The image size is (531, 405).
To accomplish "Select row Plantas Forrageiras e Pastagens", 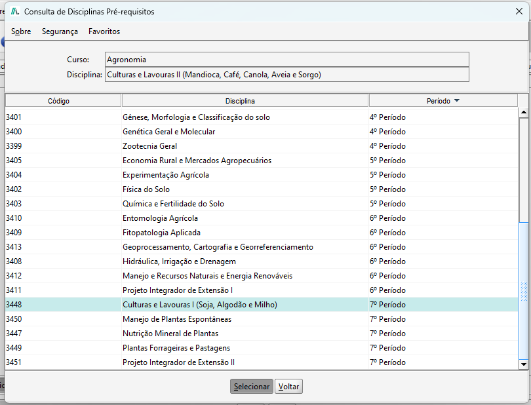I will tap(262, 348).
